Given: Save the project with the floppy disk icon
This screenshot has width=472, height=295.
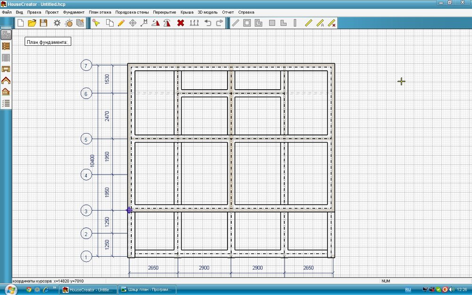Looking at the screenshot, I should point(43,23).
